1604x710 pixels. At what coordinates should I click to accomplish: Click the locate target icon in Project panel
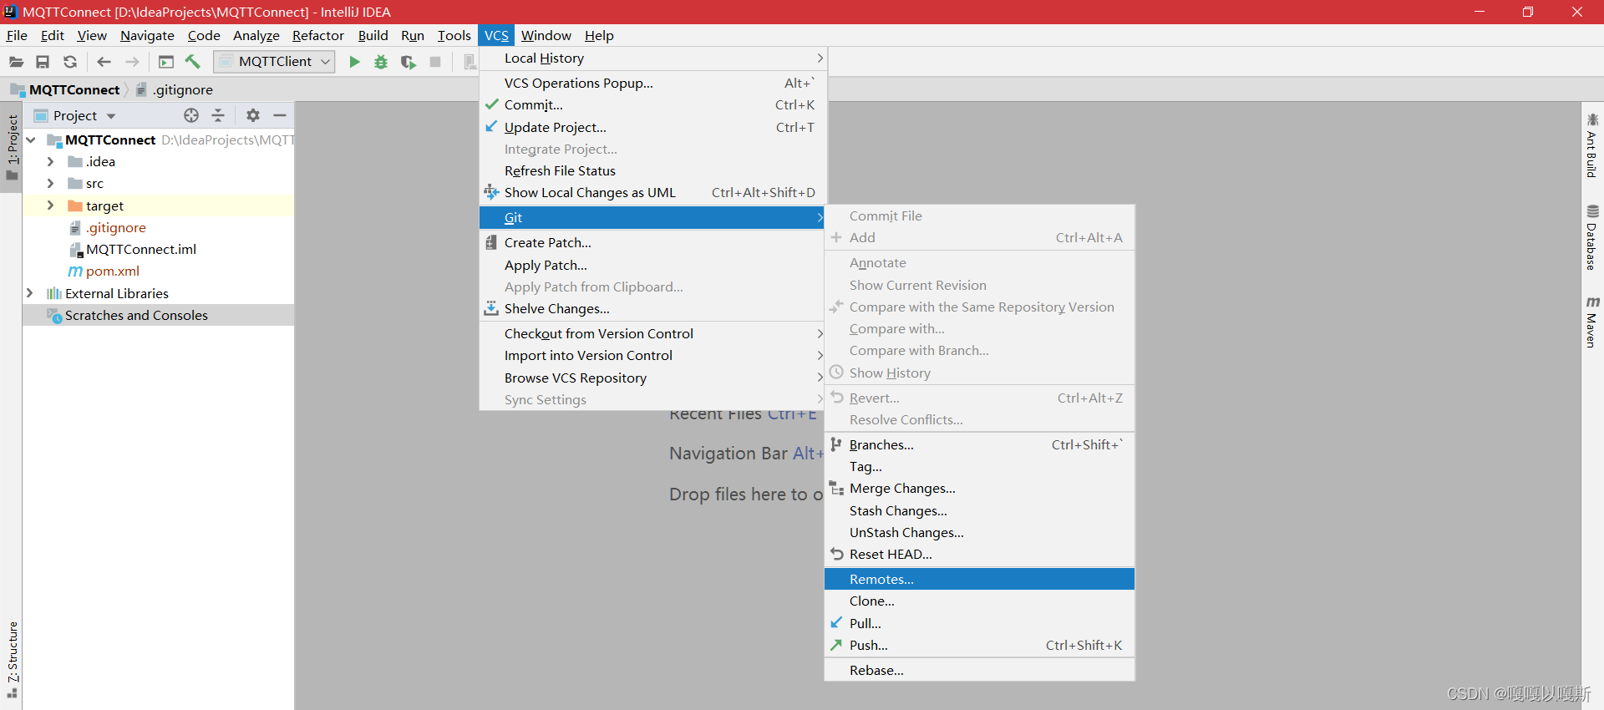[x=191, y=115]
